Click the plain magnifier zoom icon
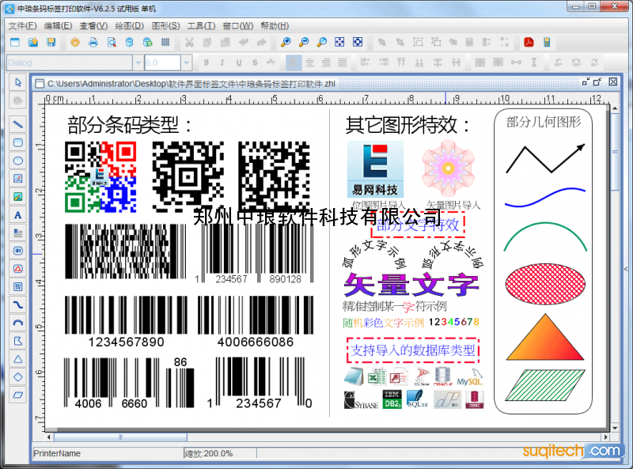The height and width of the screenshot is (469, 633). pyautogui.click(x=322, y=42)
